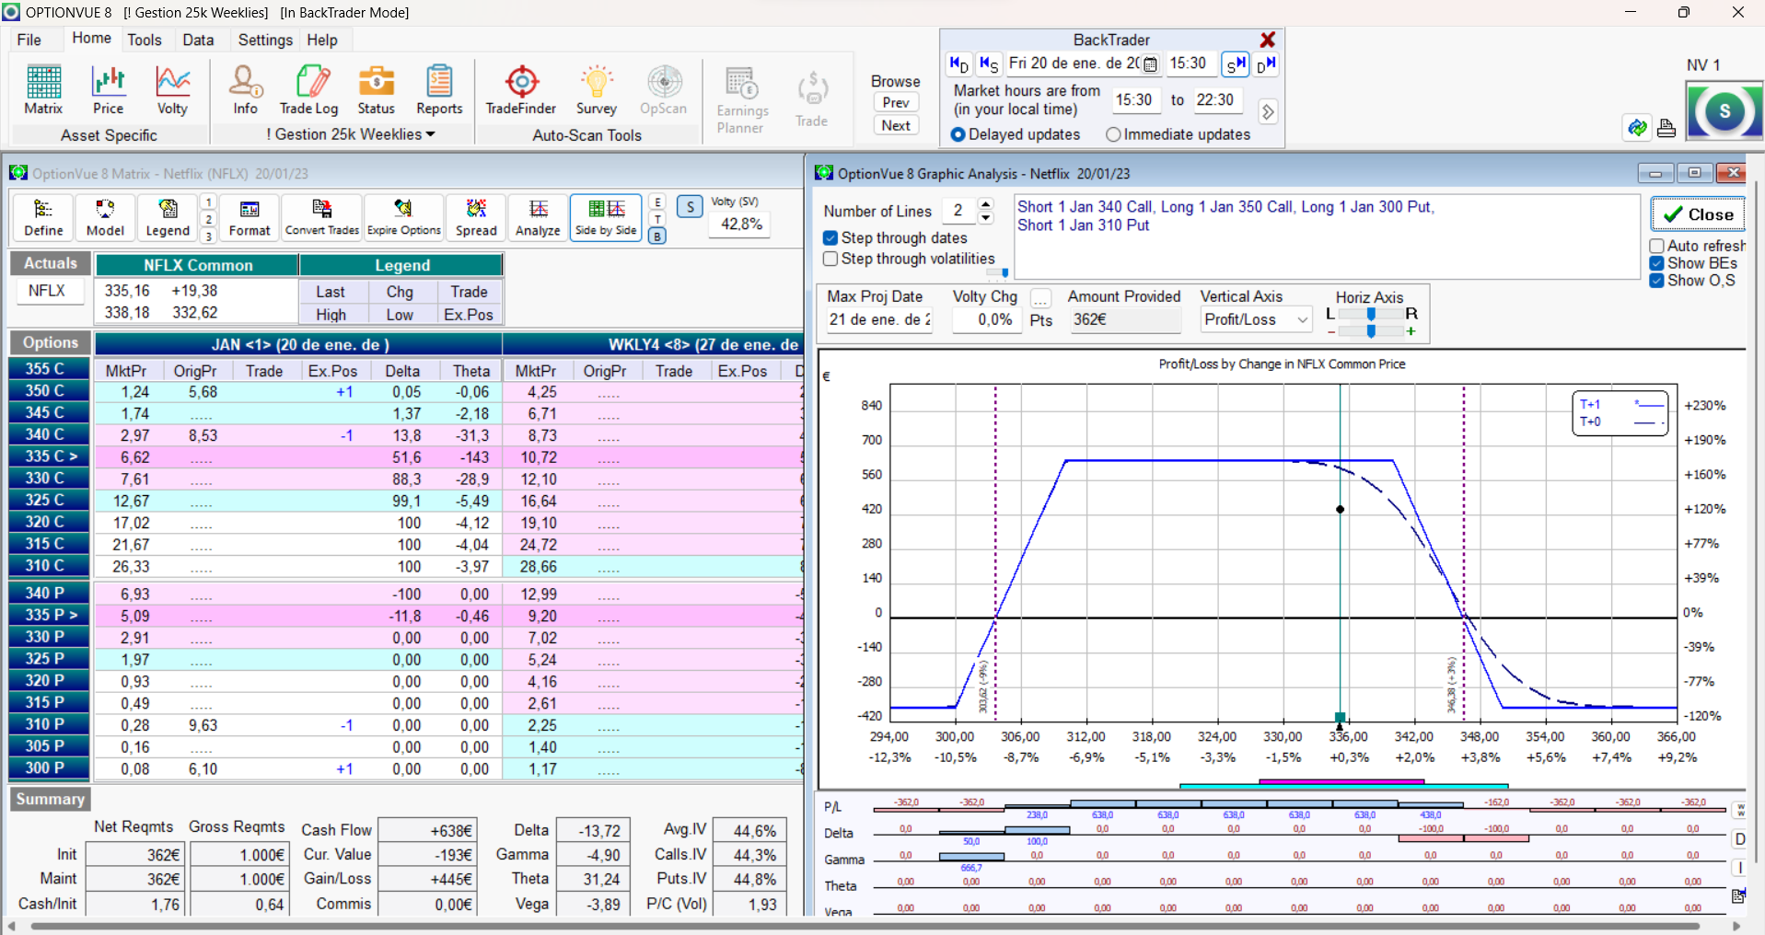Open the Tools menu
Image resolution: width=1765 pixels, height=935 pixels.
tap(145, 40)
